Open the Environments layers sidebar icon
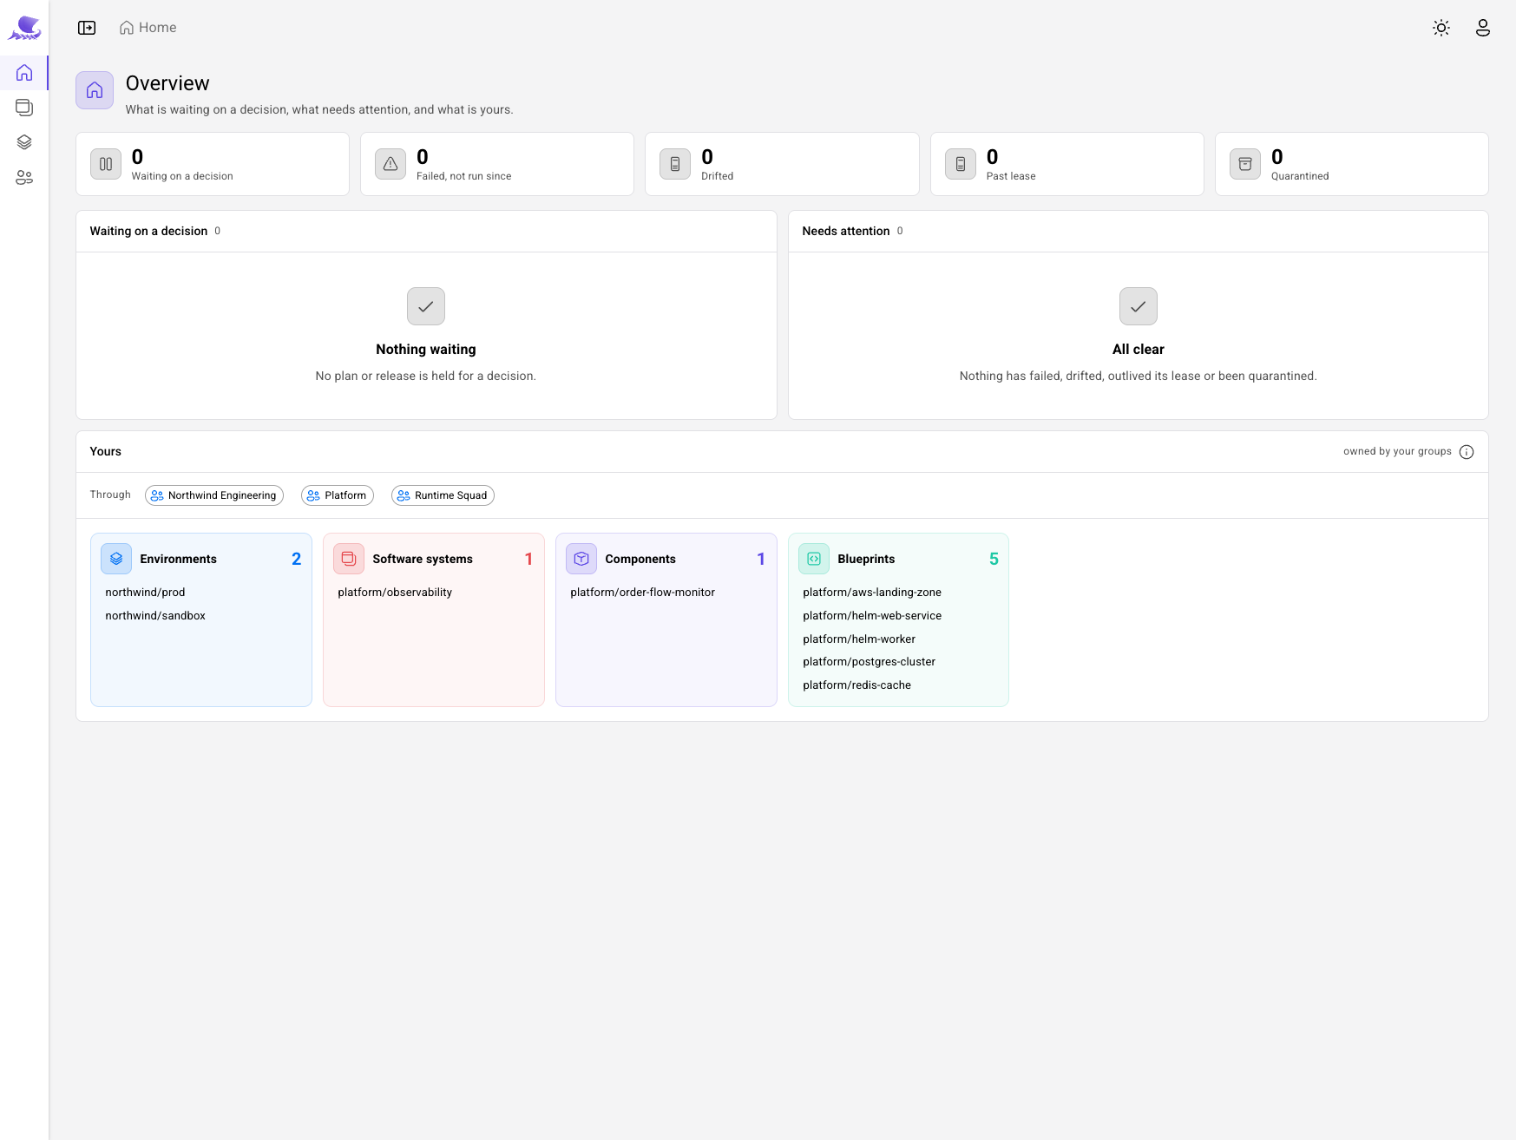The width and height of the screenshot is (1516, 1140). [x=24, y=142]
